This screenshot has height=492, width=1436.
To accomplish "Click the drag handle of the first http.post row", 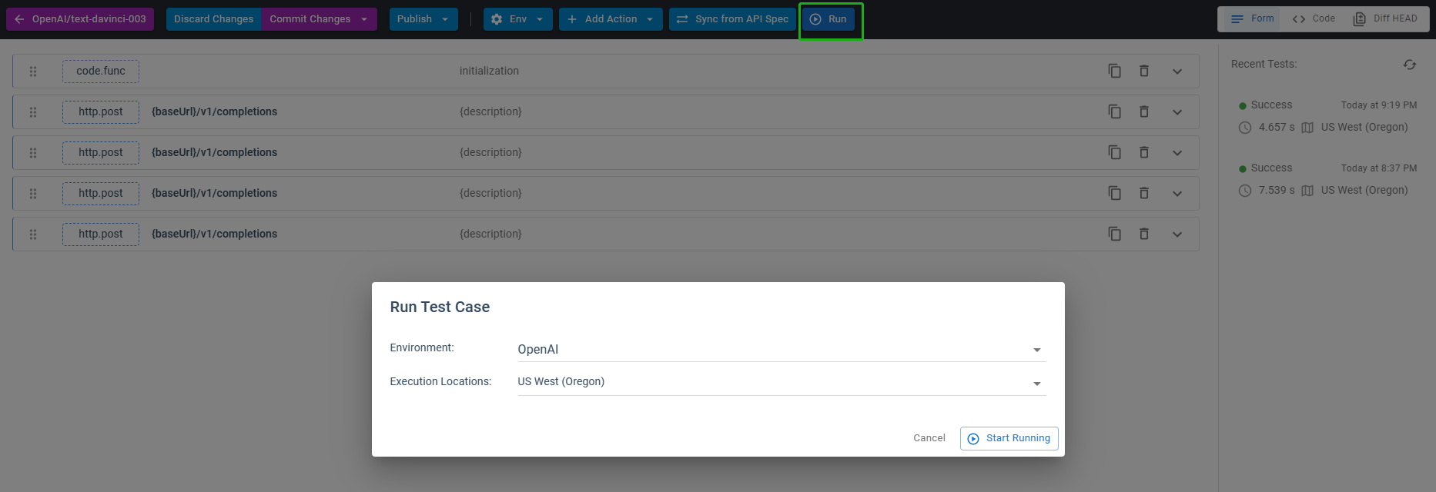I will pyautogui.click(x=33, y=112).
